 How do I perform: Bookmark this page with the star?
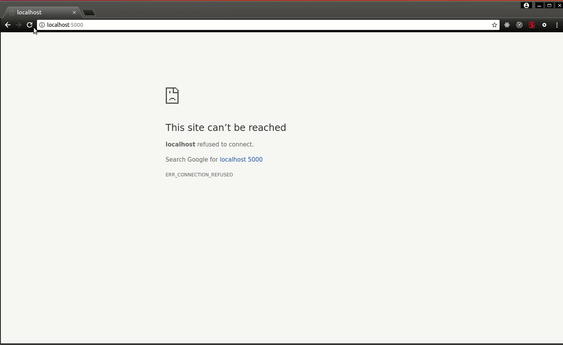[x=494, y=24]
